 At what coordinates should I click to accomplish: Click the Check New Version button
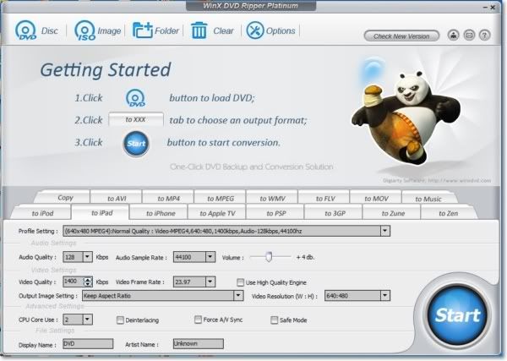tap(401, 36)
